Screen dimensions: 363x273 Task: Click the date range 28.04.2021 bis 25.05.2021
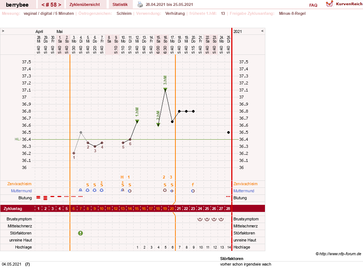click(169, 4)
